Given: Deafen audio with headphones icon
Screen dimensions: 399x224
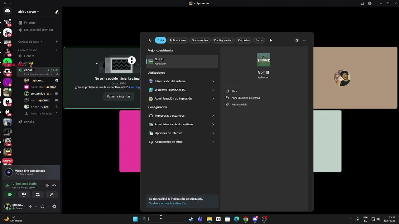Looking at the screenshot, I should click(42, 206).
